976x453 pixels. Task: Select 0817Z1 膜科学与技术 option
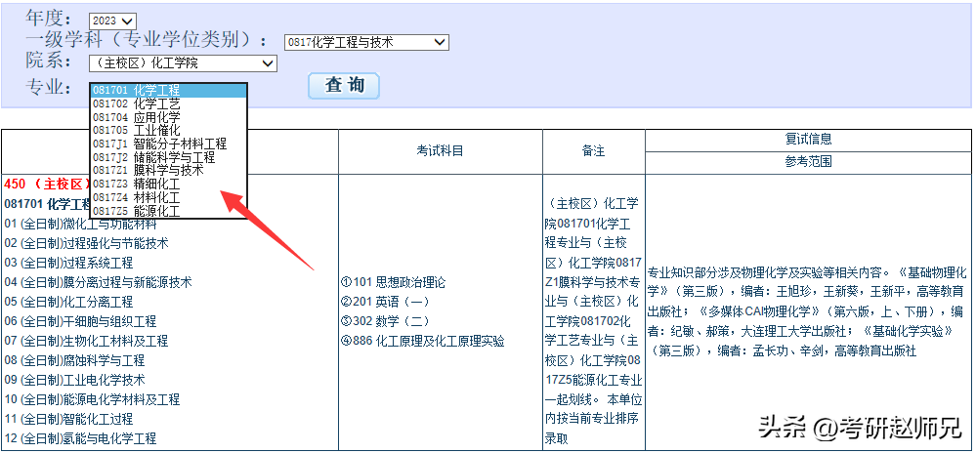(168, 170)
